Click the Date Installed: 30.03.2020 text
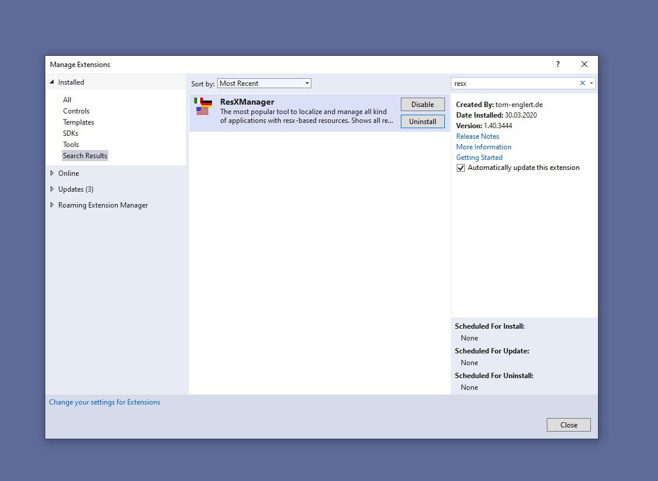 tap(496, 115)
